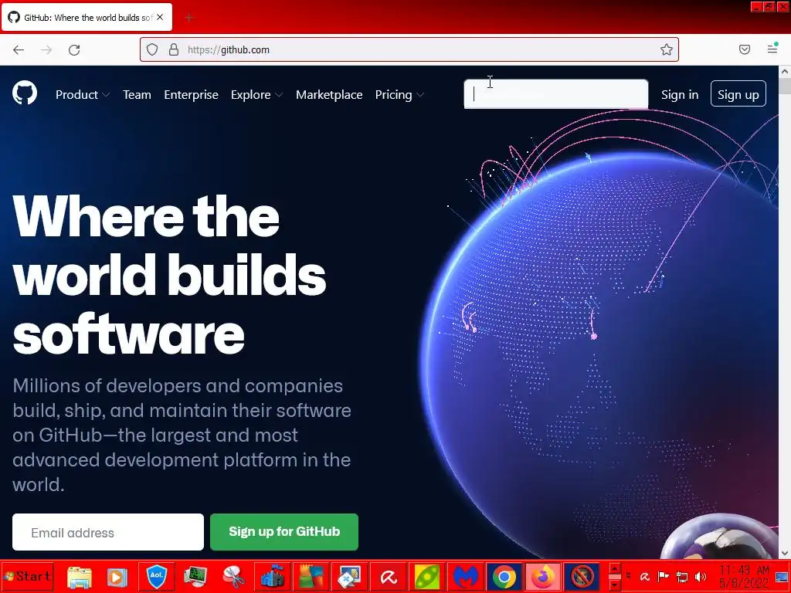Open the blocked-circle taskbar icon
The width and height of the screenshot is (791, 593).
coord(582,576)
